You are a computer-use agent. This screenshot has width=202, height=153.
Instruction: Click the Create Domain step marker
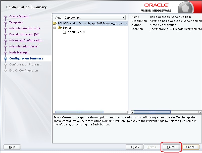point(6,17)
